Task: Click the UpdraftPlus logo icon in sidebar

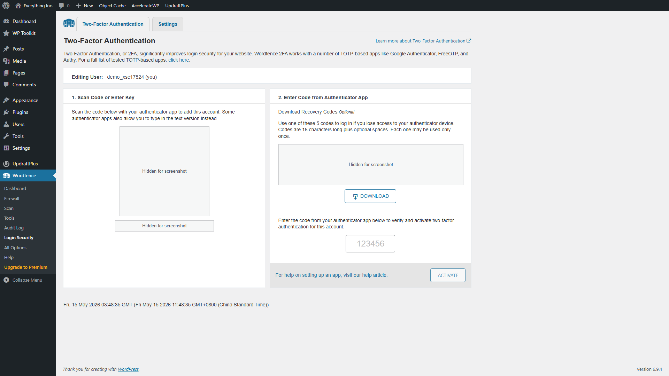Action: [x=6, y=164]
